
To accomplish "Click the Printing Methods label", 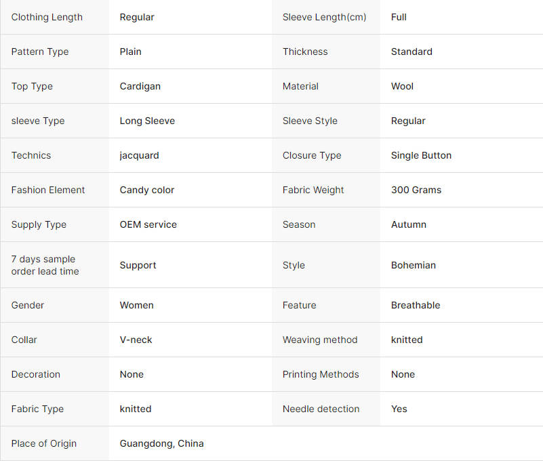I will [x=321, y=375].
